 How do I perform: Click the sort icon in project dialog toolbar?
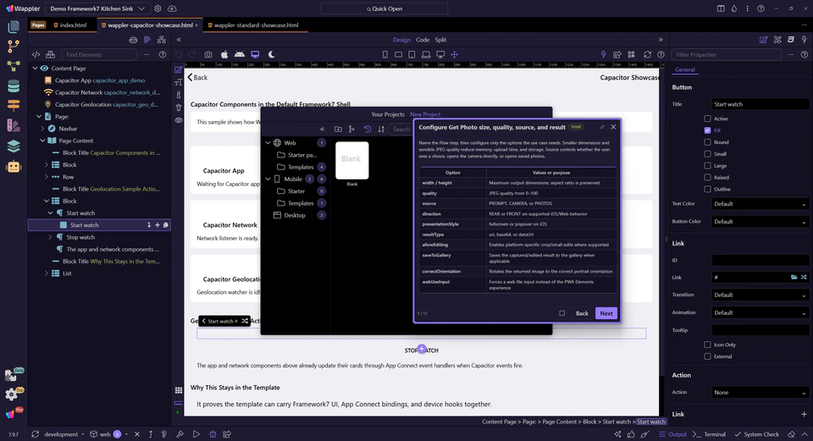(x=381, y=129)
